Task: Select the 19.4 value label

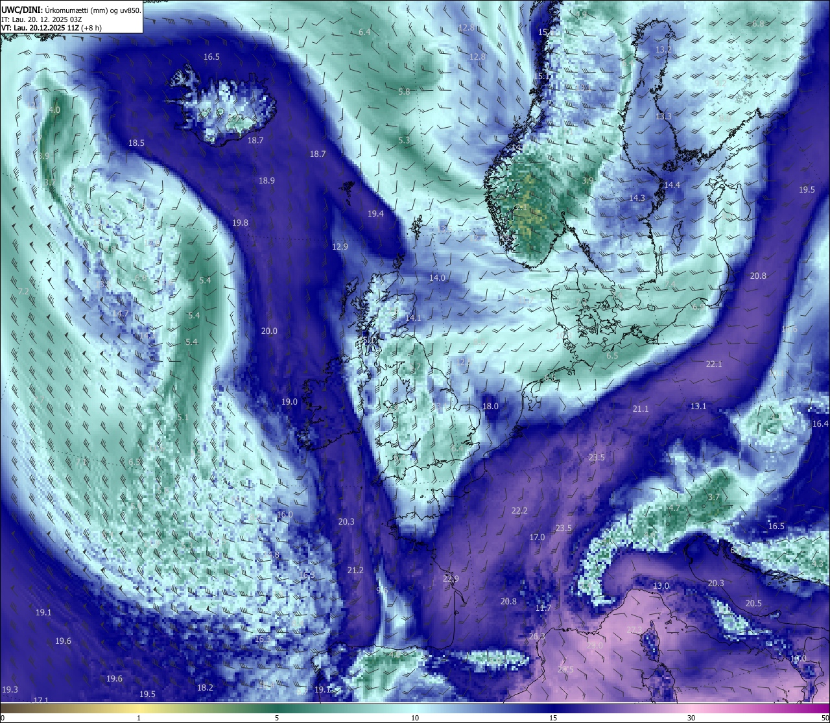Action: [375, 213]
